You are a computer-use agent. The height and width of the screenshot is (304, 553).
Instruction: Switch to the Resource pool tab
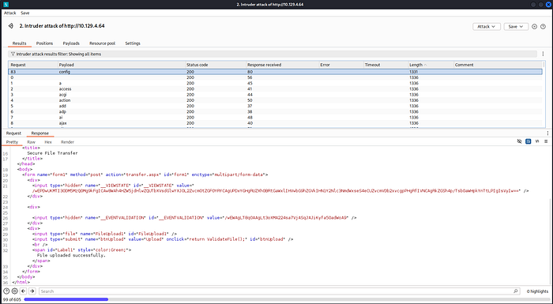pos(102,43)
